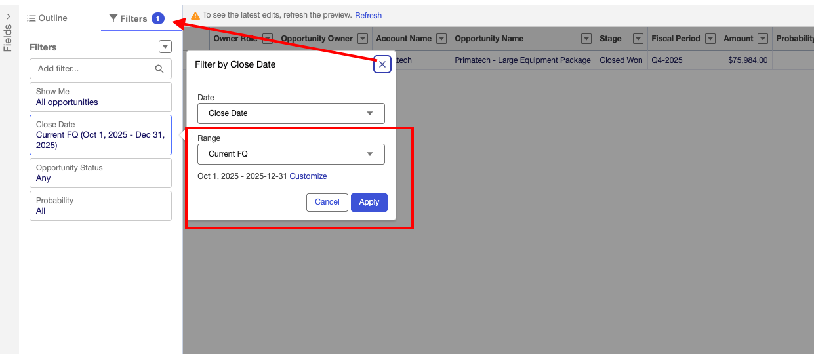Select the Fiscal Period column header
The height and width of the screenshot is (354, 814).
pos(683,39)
